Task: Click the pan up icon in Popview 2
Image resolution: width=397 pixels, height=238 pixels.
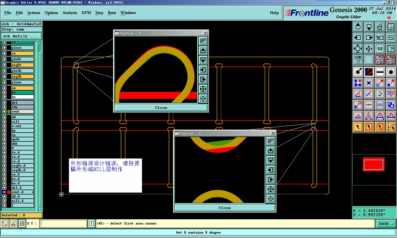Action: point(270,151)
